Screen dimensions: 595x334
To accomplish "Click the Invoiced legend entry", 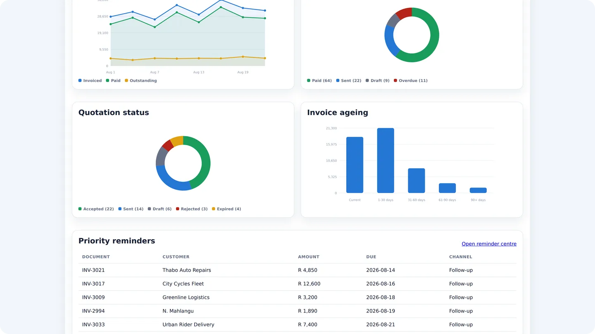I will pyautogui.click(x=90, y=81).
